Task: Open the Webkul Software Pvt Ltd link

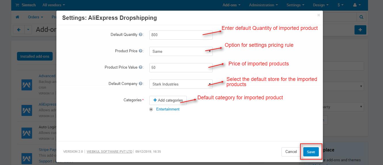Action: pyautogui.click(x=110, y=152)
